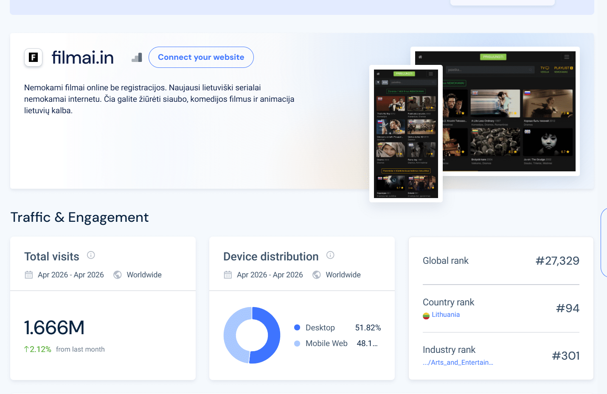Click the Country rank label

[x=449, y=302]
